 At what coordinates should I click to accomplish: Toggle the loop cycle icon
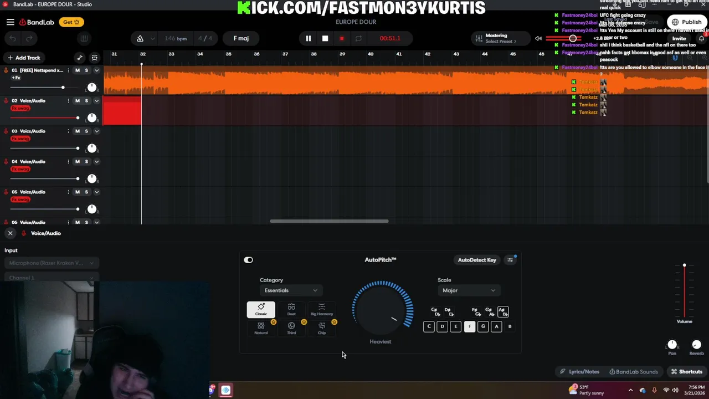click(x=358, y=38)
